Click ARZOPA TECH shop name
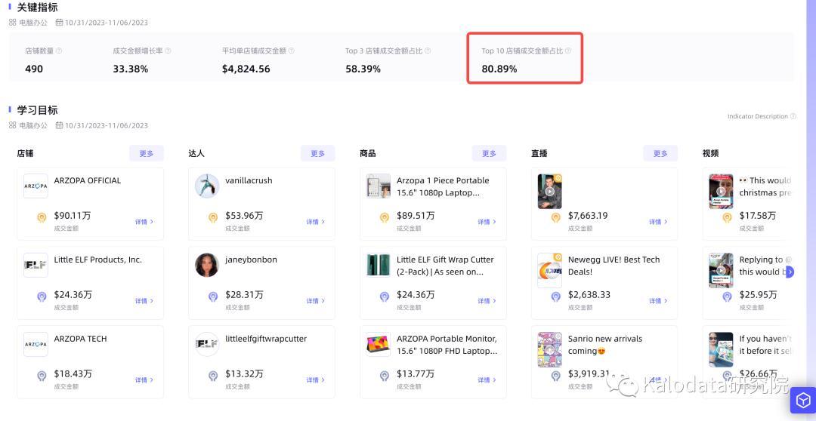The height and width of the screenshot is (421, 816). click(80, 338)
